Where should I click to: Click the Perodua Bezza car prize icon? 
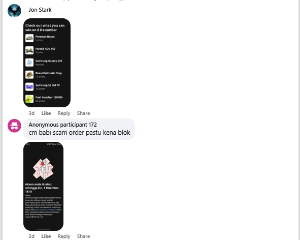[29, 38]
